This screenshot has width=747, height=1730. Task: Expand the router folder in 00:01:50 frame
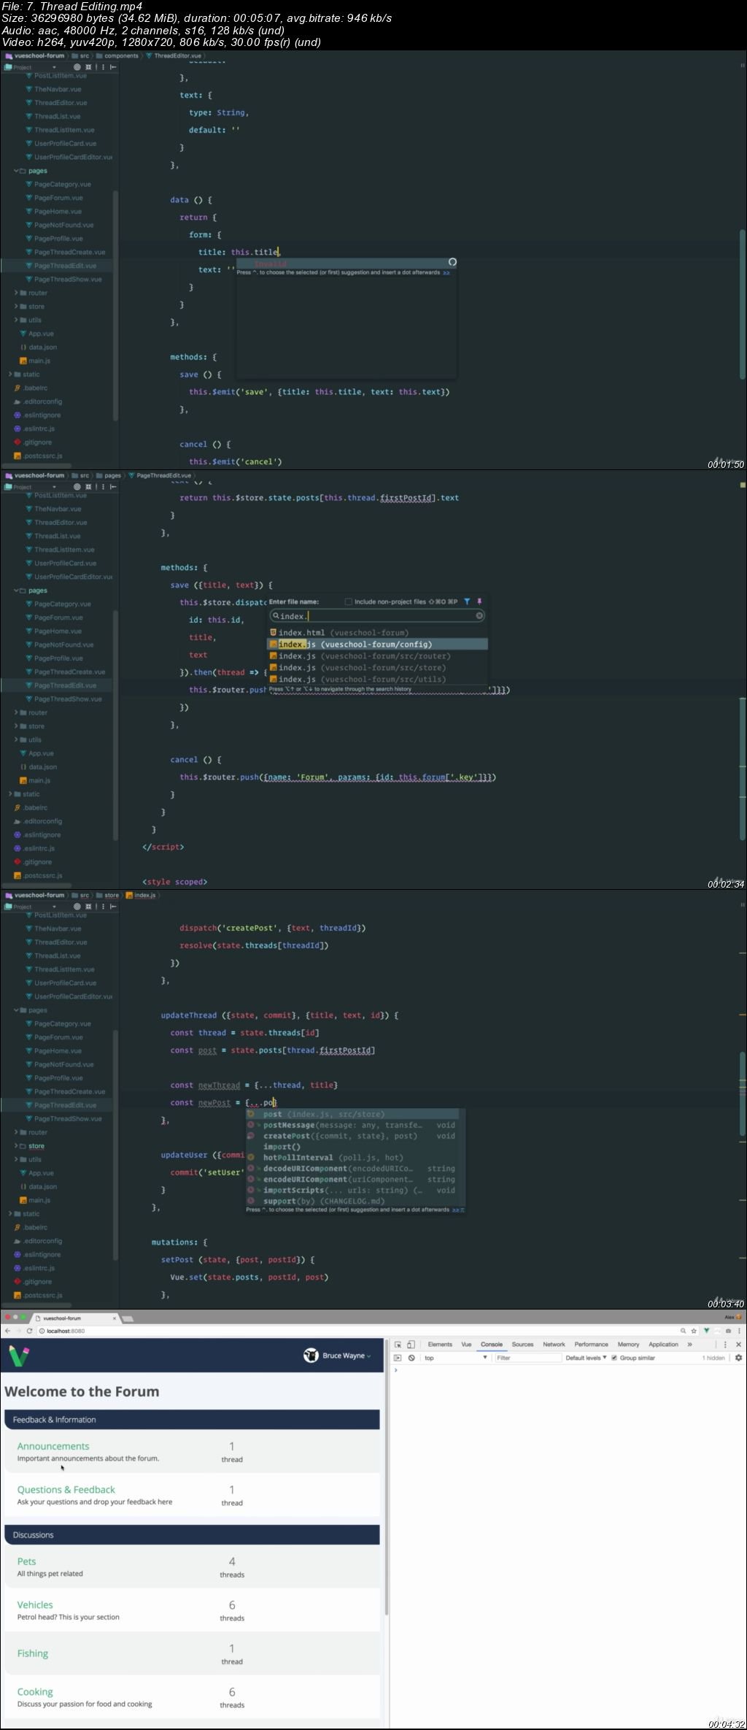point(16,293)
